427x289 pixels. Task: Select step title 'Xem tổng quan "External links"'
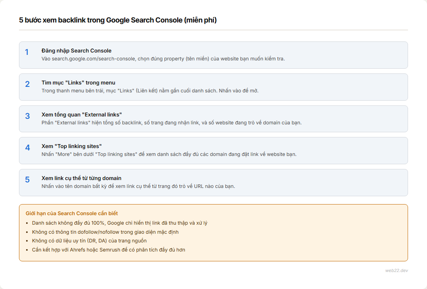[82, 115]
